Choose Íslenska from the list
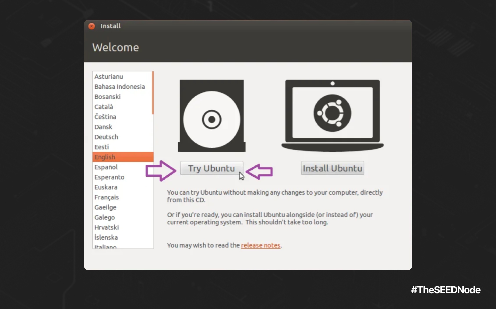496x309 pixels. click(x=106, y=237)
